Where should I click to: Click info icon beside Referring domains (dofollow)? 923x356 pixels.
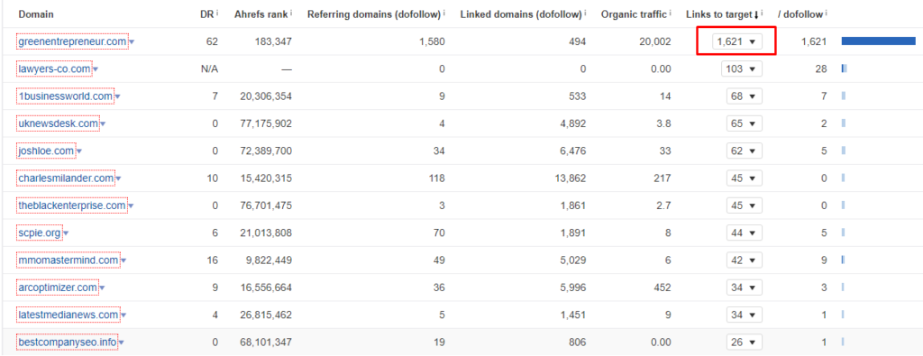444,13
